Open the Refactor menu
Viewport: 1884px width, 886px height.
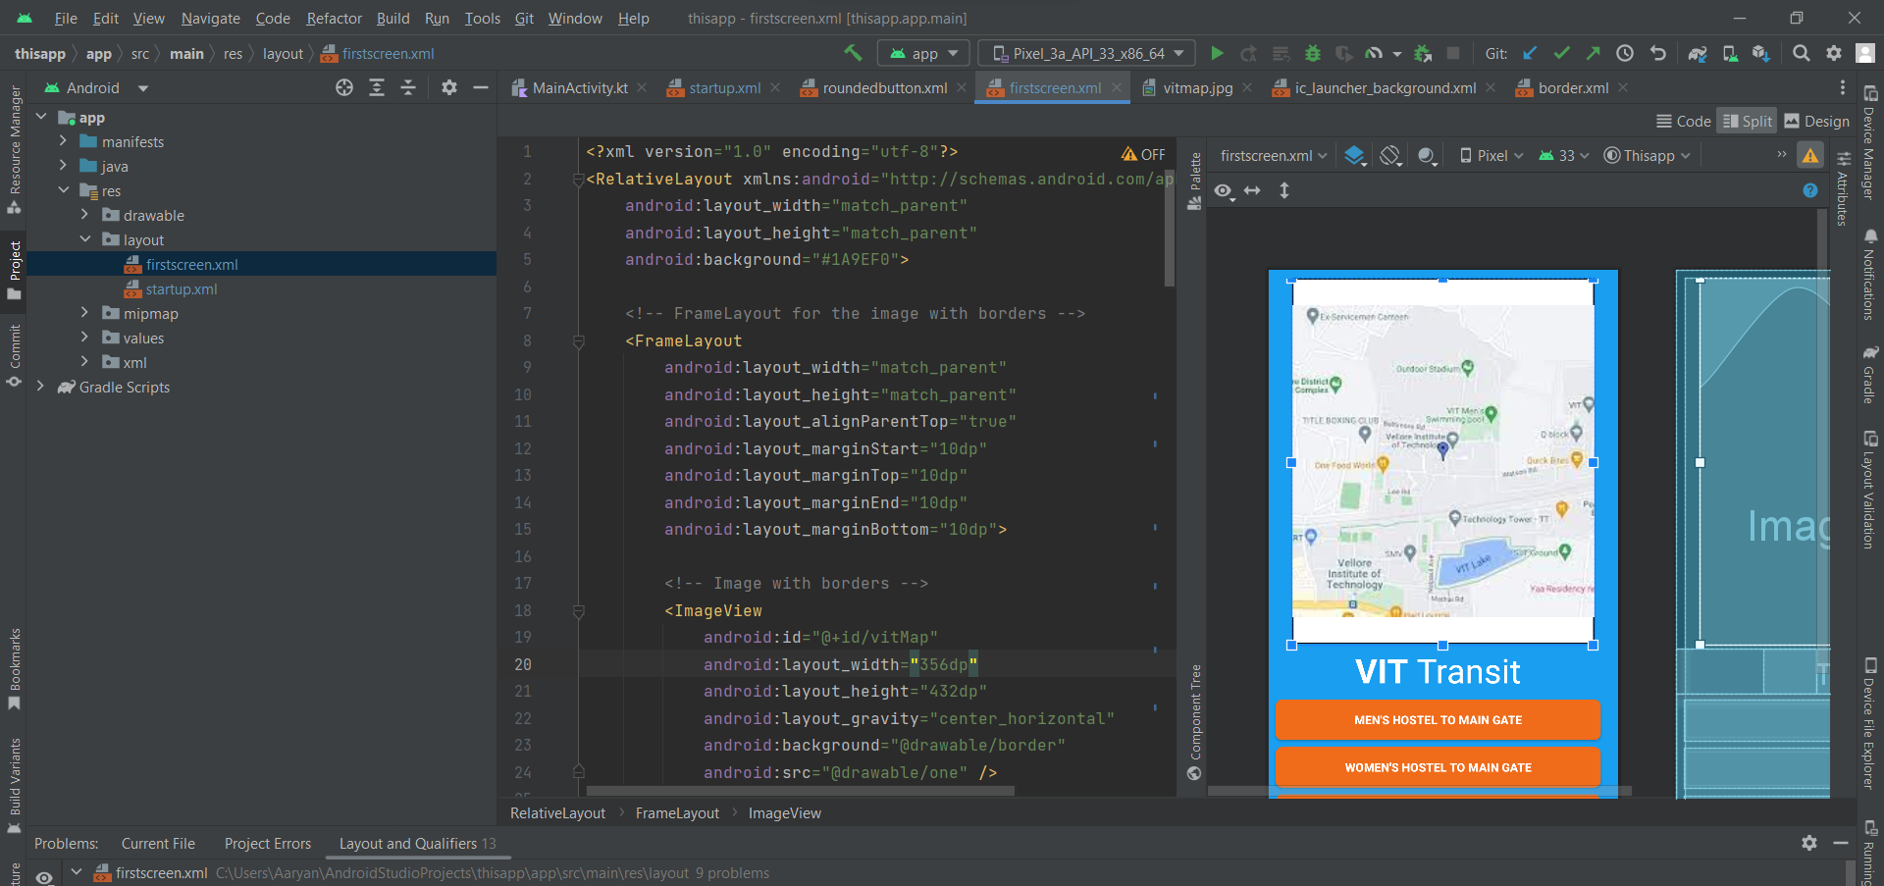tap(334, 18)
